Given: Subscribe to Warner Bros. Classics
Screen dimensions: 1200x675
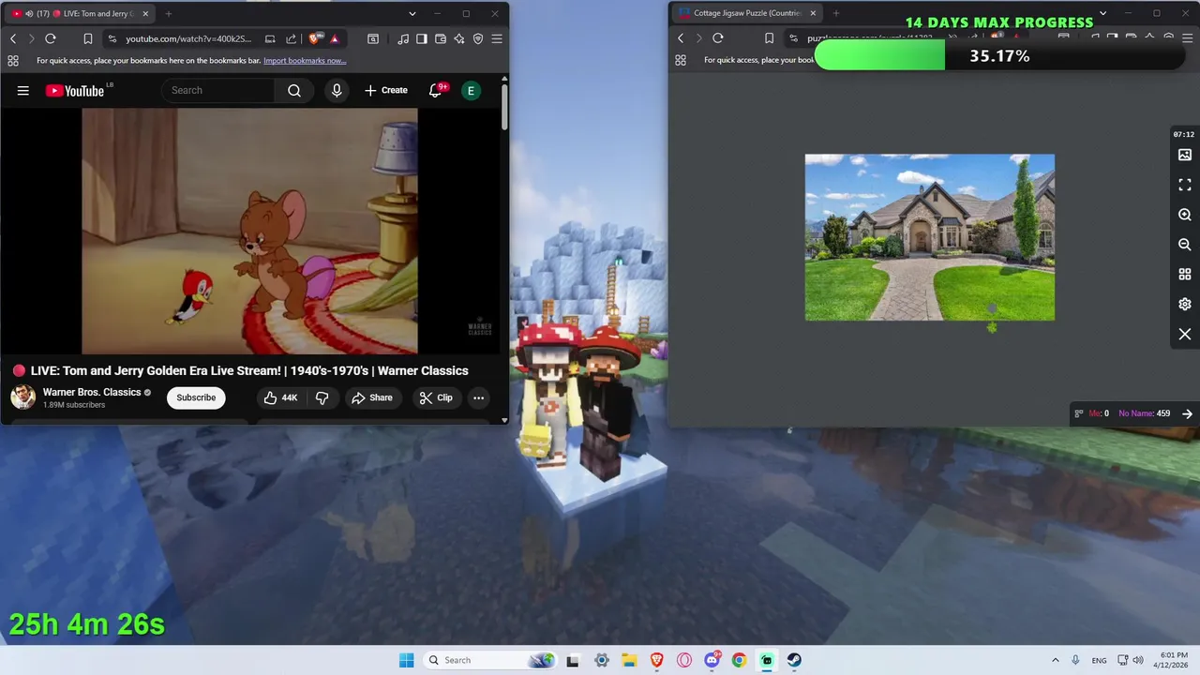Looking at the screenshot, I should point(196,397).
